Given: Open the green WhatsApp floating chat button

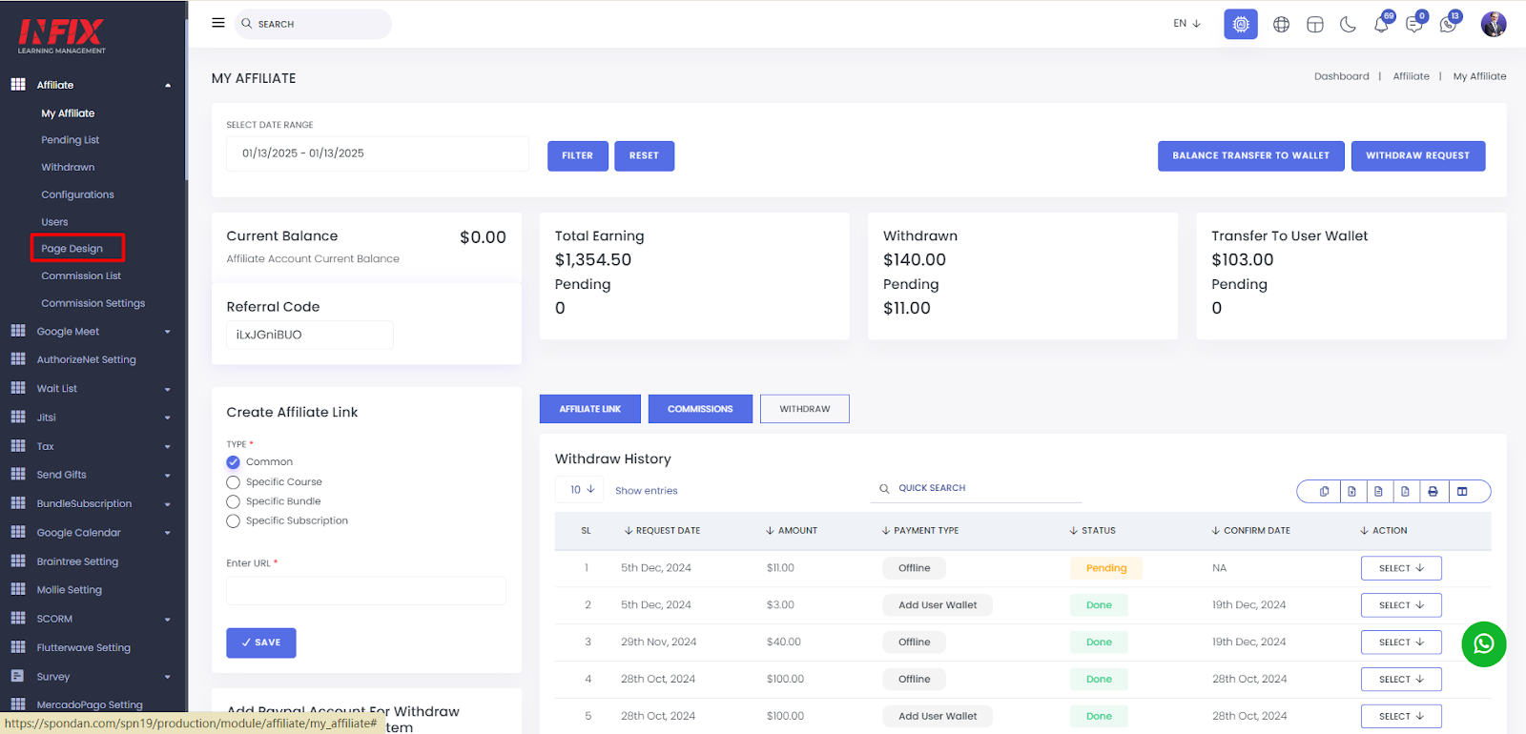Looking at the screenshot, I should 1484,644.
